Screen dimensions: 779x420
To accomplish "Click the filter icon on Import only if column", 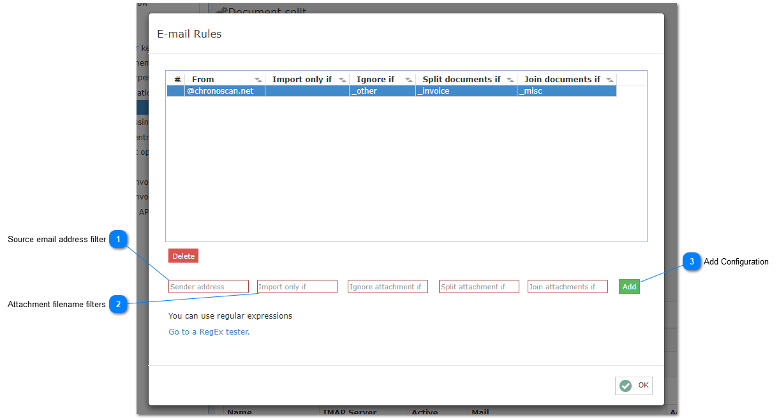I will (343, 79).
